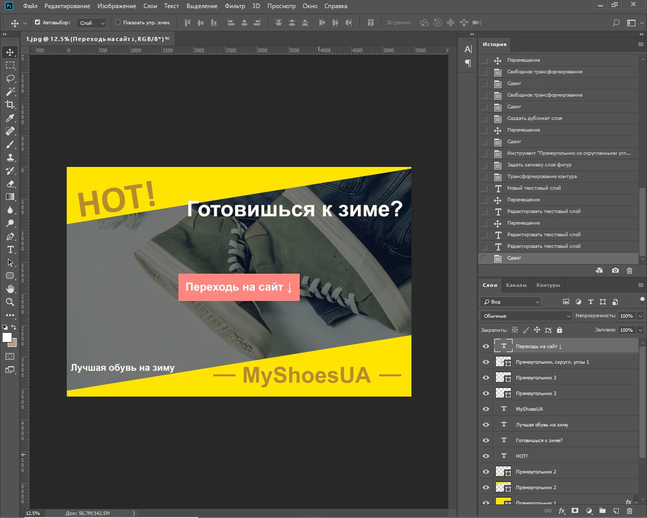Select the Blur tool
The image size is (647, 518).
(10, 210)
